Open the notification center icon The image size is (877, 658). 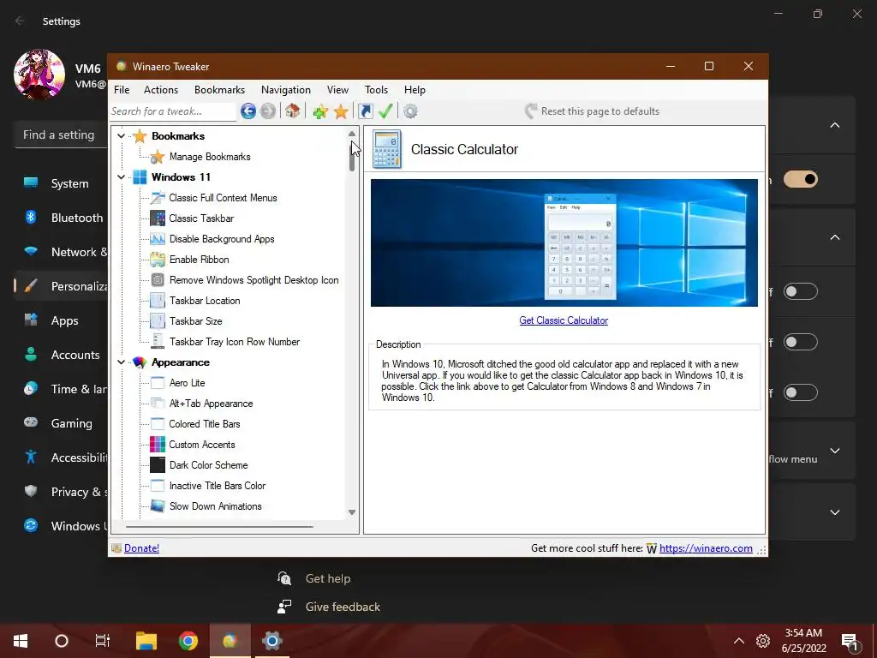click(850, 641)
